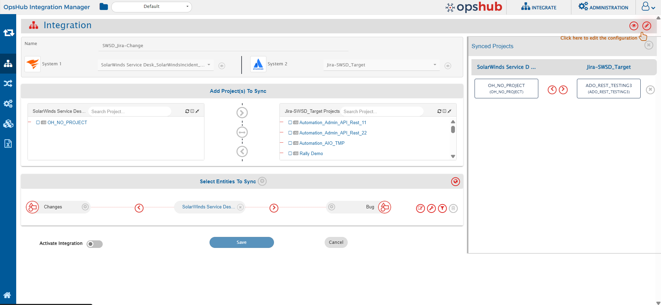
Task: Toggle the Activate Integration switch
Action: click(94, 244)
